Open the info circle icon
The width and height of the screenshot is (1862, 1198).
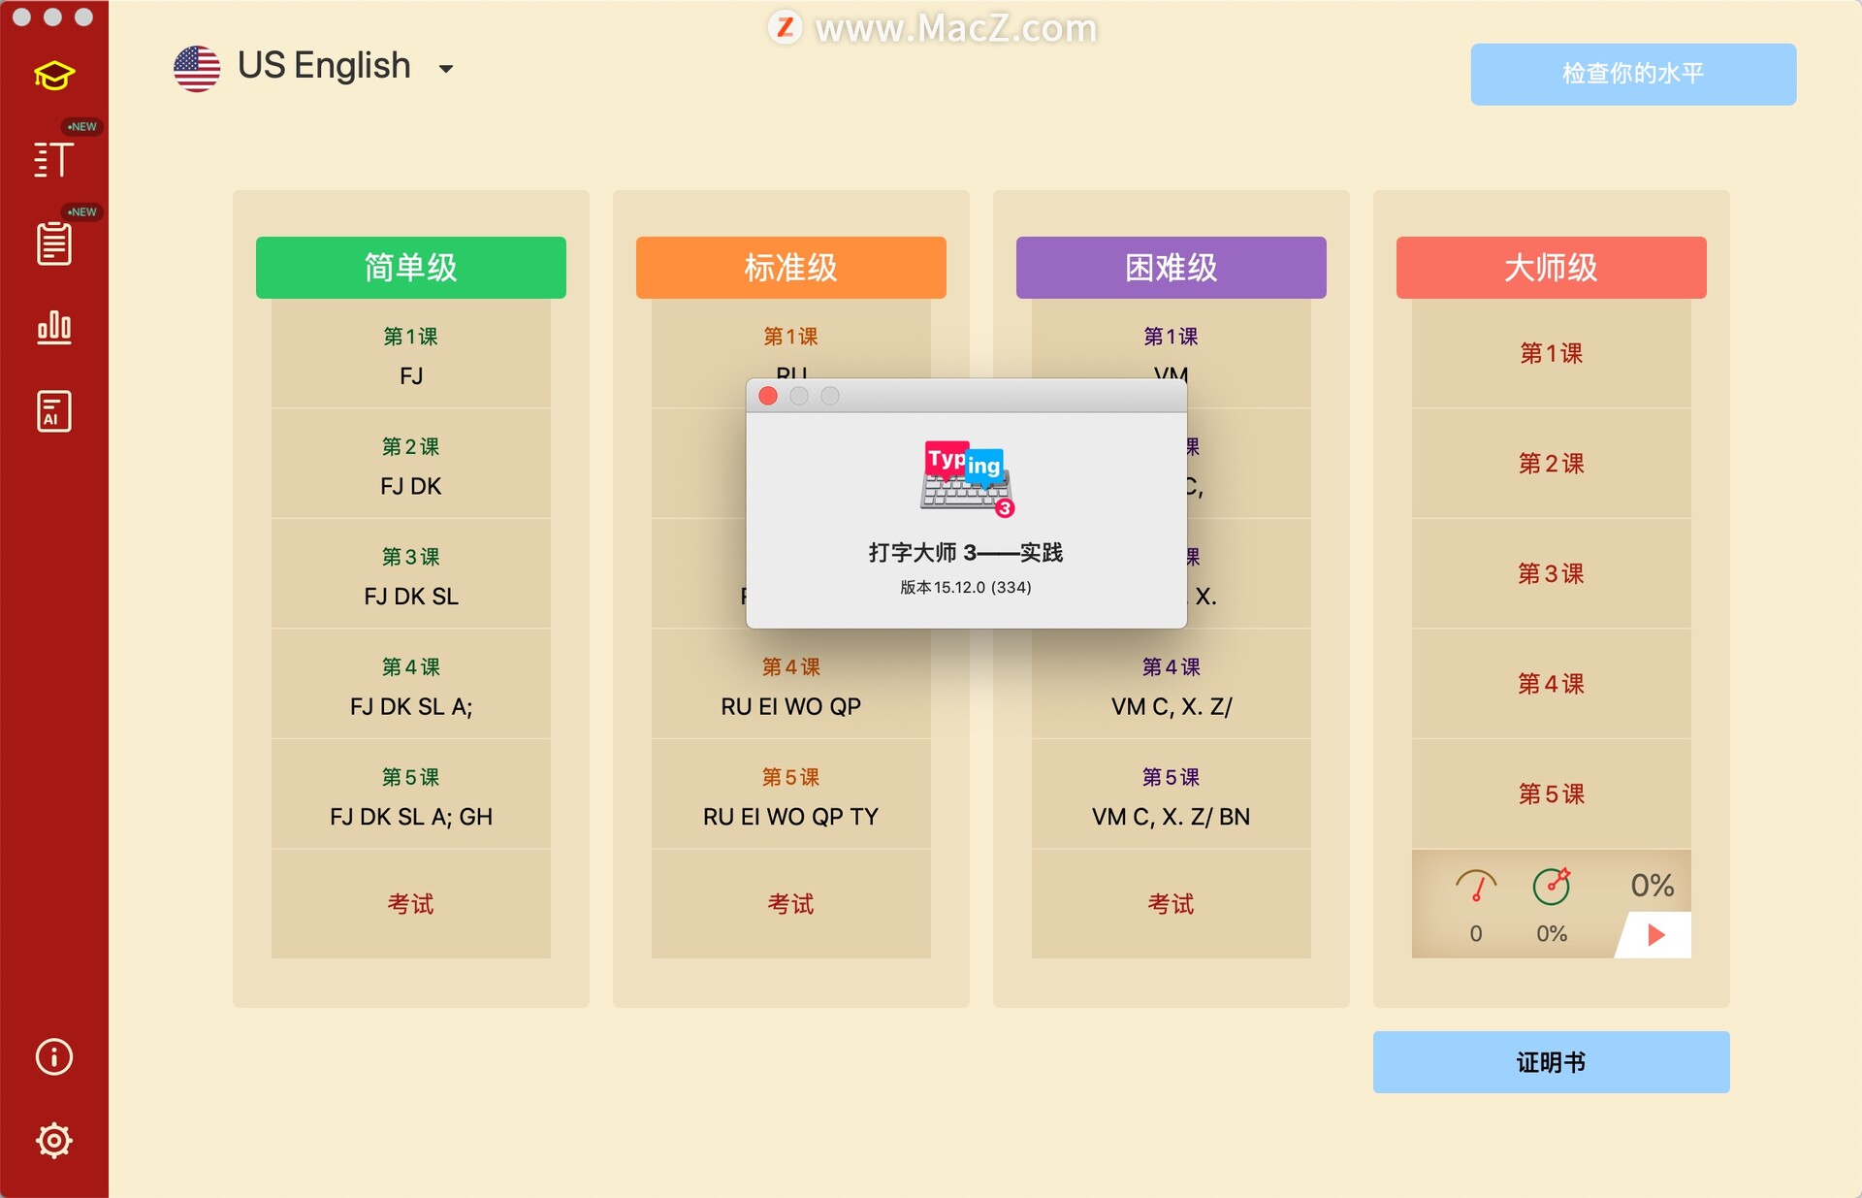coord(54,1056)
